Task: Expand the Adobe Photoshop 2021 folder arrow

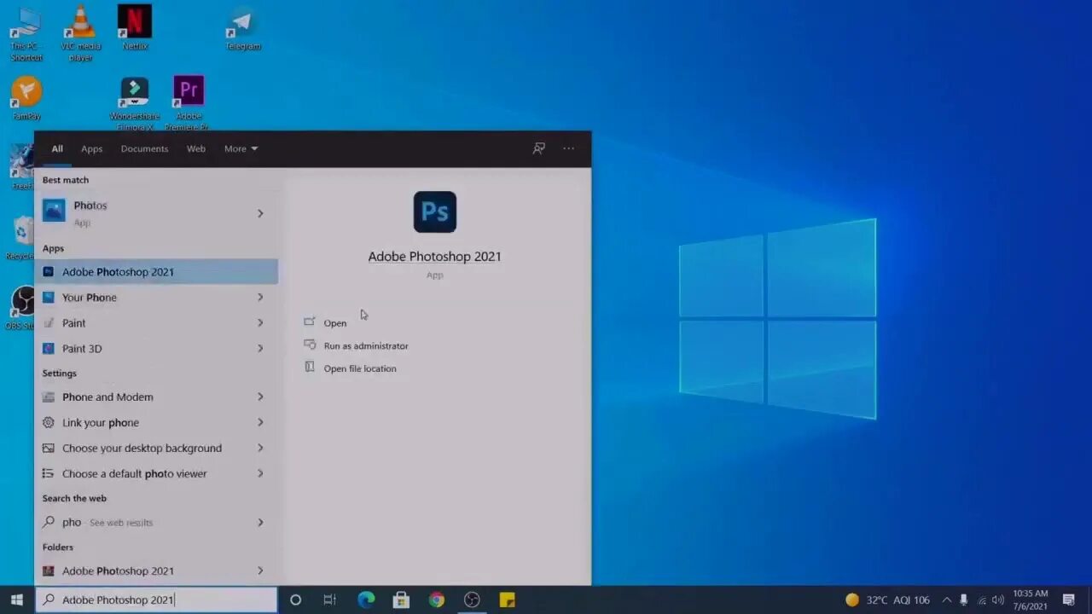Action: coord(260,571)
